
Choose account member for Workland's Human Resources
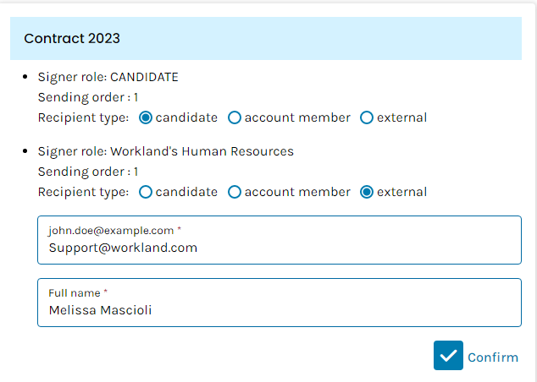[x=235, y=192]
